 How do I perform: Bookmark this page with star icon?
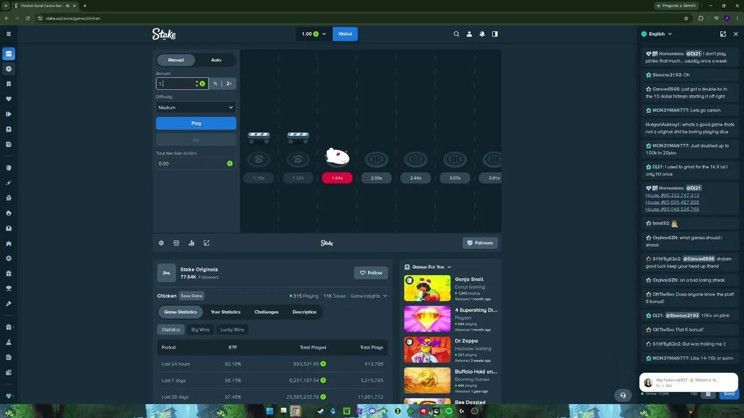[686, 18]
